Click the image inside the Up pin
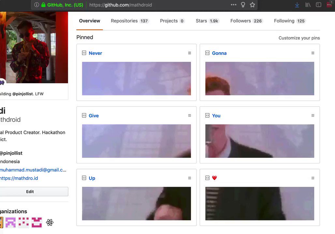 pyautogui.click(x=136, y=203)
